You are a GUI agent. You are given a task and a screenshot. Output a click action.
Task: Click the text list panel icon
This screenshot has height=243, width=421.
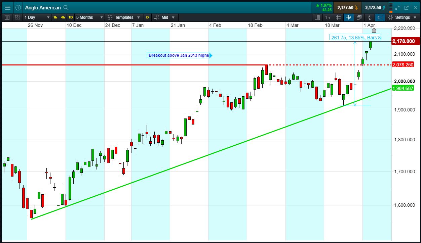click(318, 17)
